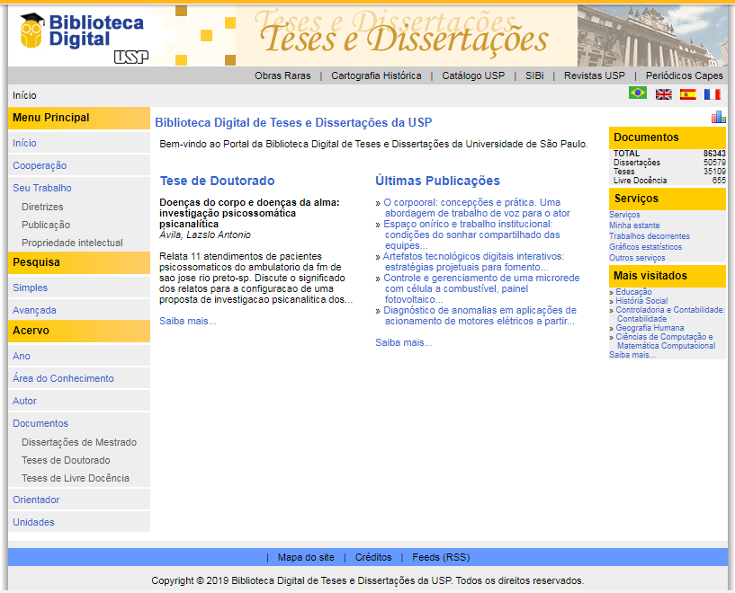The image size is (735, 593).
Task: Go to Catálogo USP
Action: 473,75
